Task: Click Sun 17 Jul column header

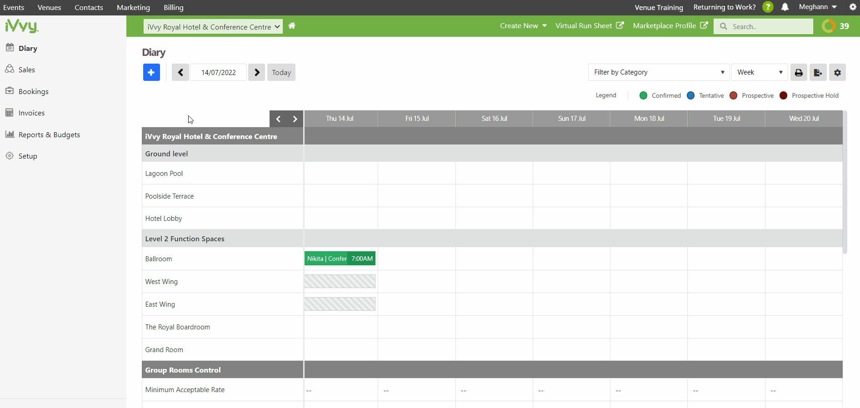Action: point(571,119)
